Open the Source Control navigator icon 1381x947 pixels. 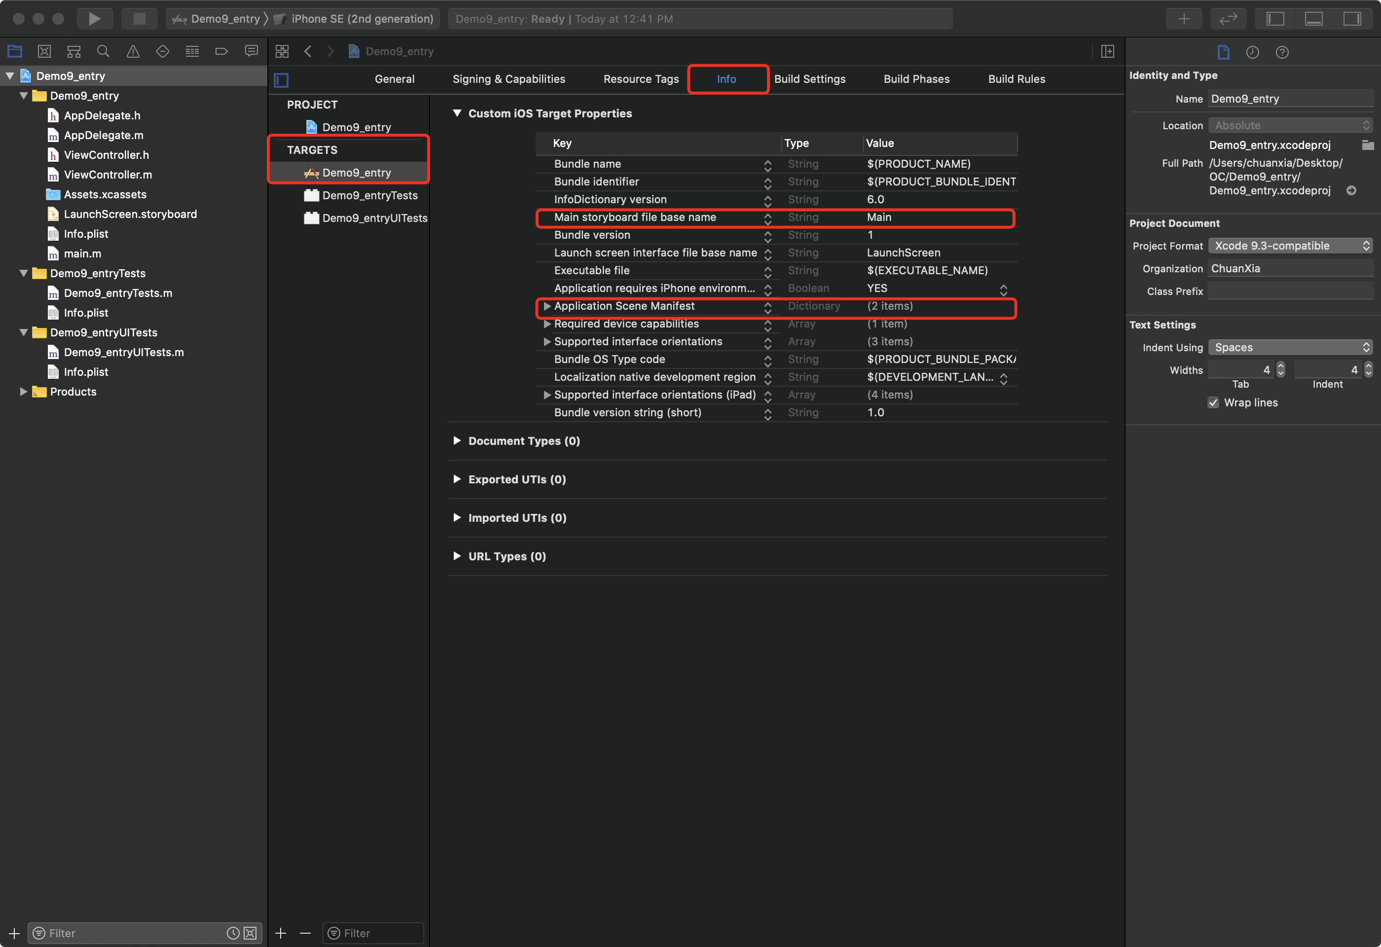[44, 52]
